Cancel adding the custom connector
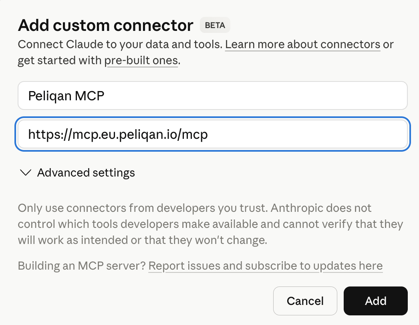 click(x=305, y=301)
